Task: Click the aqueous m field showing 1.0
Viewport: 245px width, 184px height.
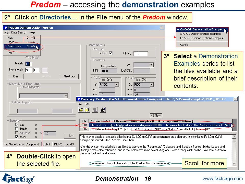Action: point(50,133)
